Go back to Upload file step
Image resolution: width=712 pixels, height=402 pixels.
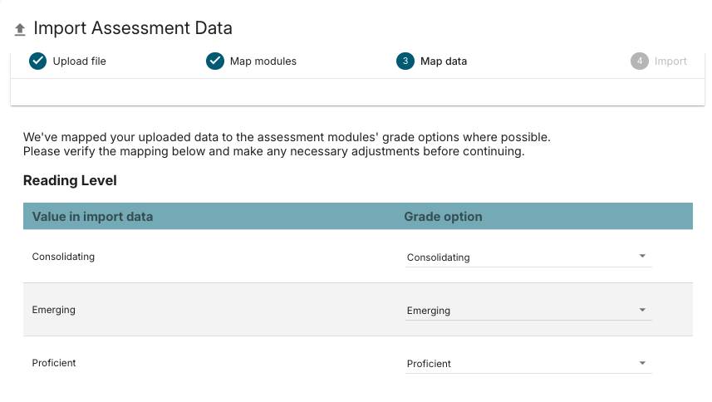pos(80,61)
